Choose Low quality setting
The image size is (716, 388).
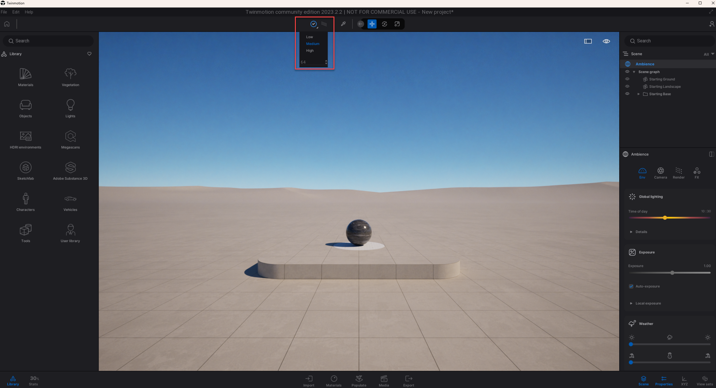pos(309,37)
